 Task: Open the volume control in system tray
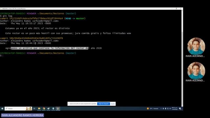170,108
